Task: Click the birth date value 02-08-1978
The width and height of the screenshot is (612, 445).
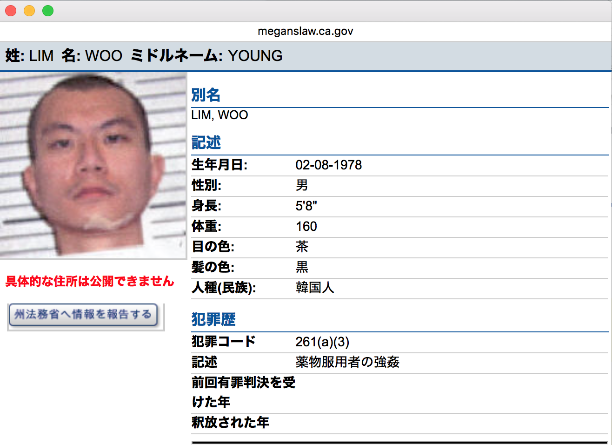Action: click(x=329, y=165)
